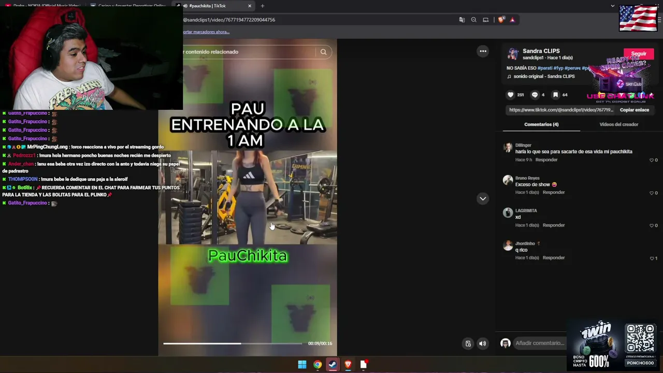Follow Sandra CLIPS with the Seguir button
The image size is (663, 373).
(638, 54)
